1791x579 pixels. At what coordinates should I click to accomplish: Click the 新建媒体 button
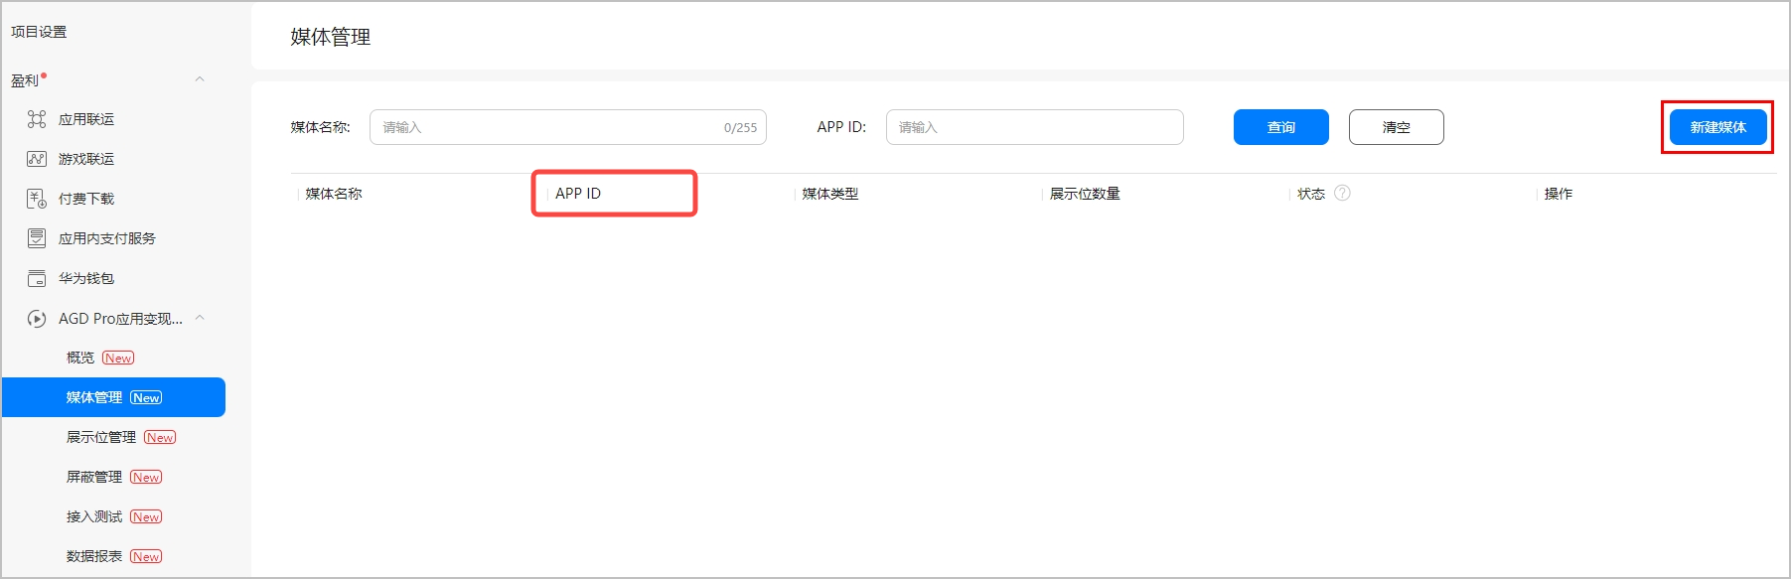[x=1717, y=127]
